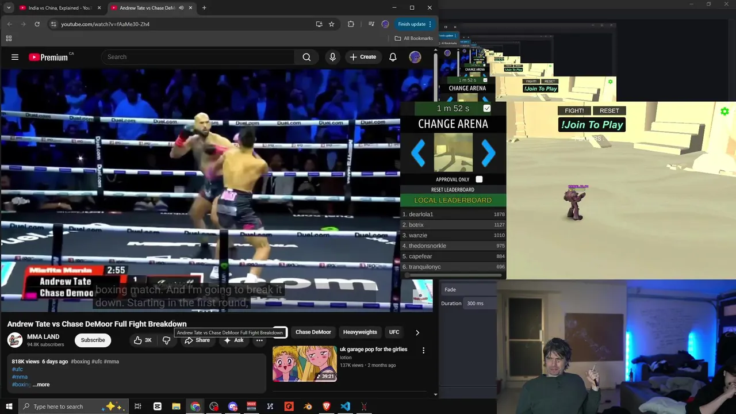This screenshot has height=414, width=736.
Task: Subscribe to MMA LAND
Action: click(x=93, y=340)
